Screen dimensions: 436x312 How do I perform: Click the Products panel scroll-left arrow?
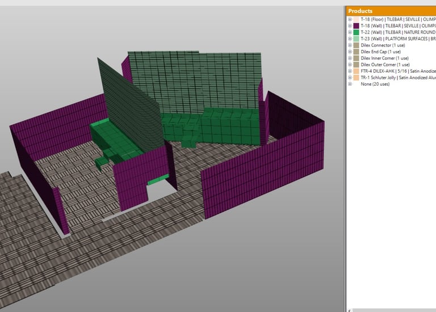349,310
